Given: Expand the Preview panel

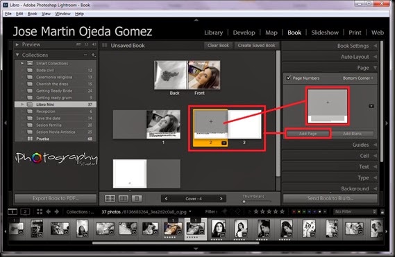Looking at the screenshot, I should [x=17, y=44].
